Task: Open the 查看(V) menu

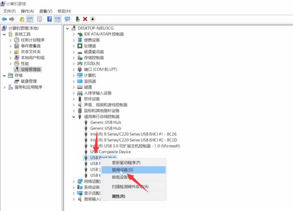Action: [x=46, y=11]
